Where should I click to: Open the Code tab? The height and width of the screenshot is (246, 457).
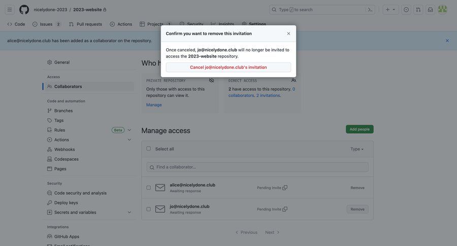16,24
